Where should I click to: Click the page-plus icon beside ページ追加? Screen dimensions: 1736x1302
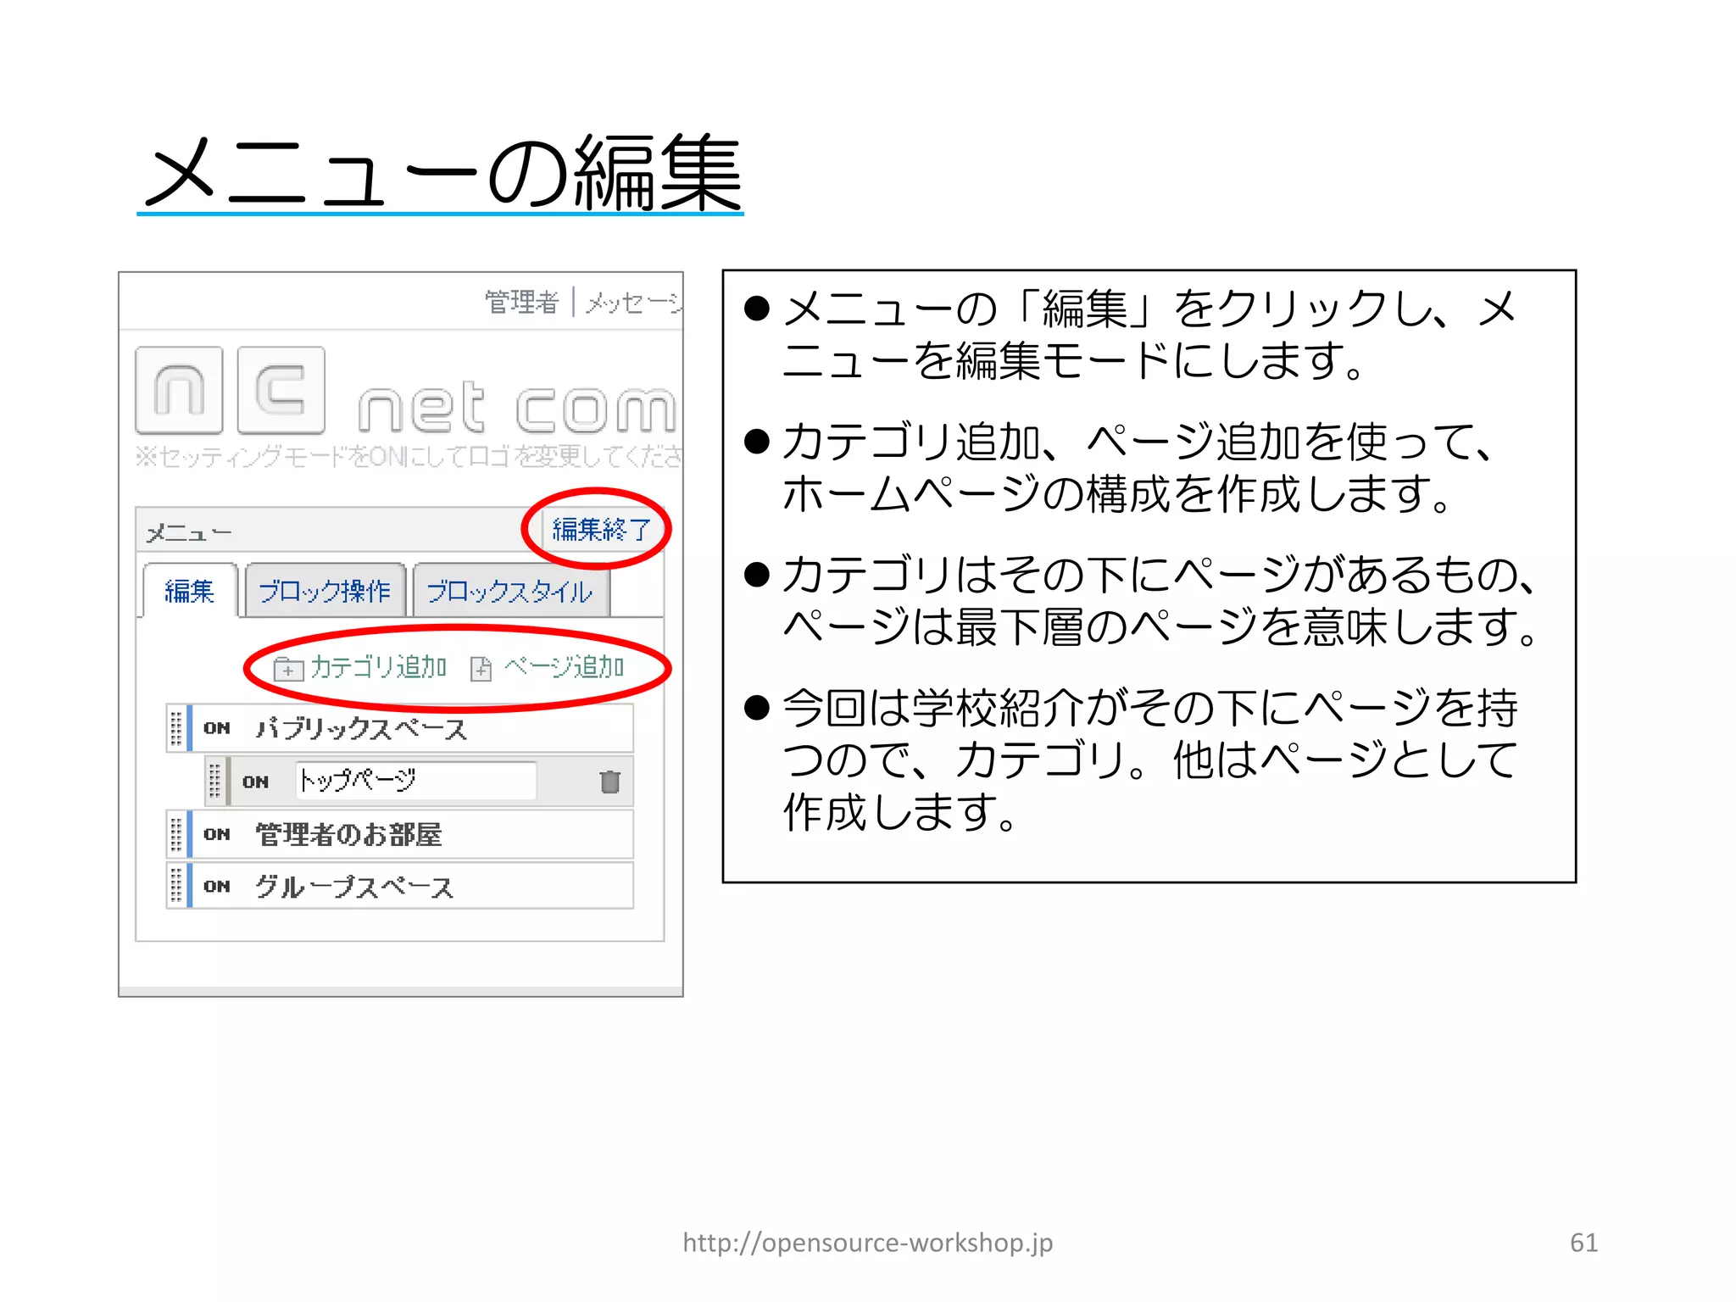[481, 669]
